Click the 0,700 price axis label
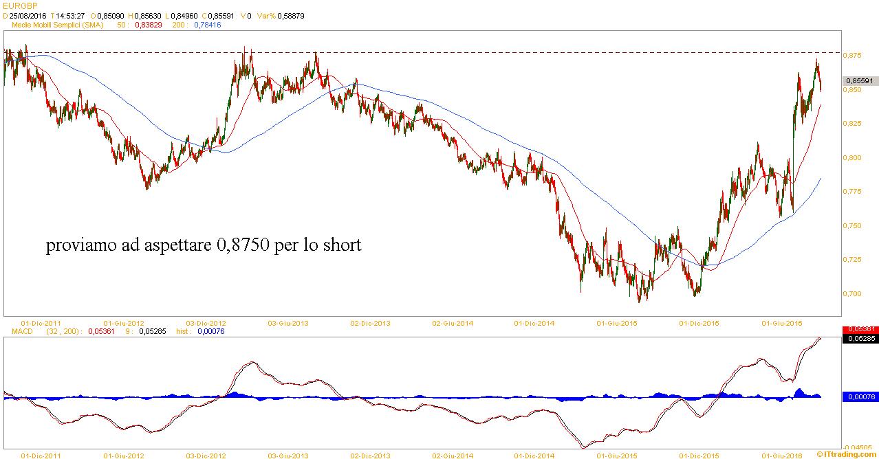The height and width of the screenshot is (459, 879). tap(853, 294)
